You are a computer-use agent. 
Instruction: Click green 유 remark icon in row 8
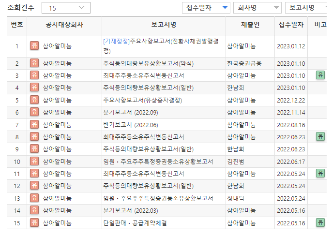pyautogui.click(x=320, y=136)
